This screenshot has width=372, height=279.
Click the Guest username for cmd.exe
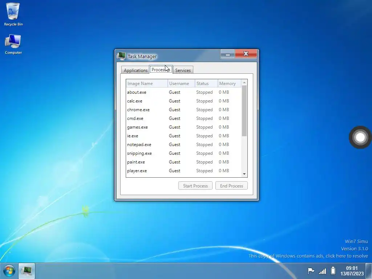point(174,118)
